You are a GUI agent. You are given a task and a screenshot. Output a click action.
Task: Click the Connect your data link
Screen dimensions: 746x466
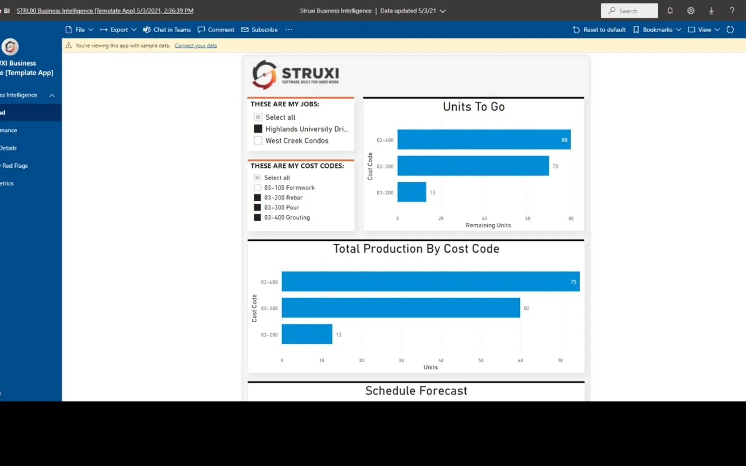[196, 46]
